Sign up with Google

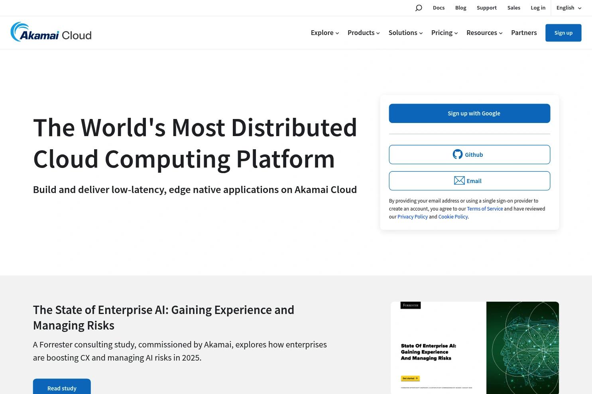coord(470,113)
